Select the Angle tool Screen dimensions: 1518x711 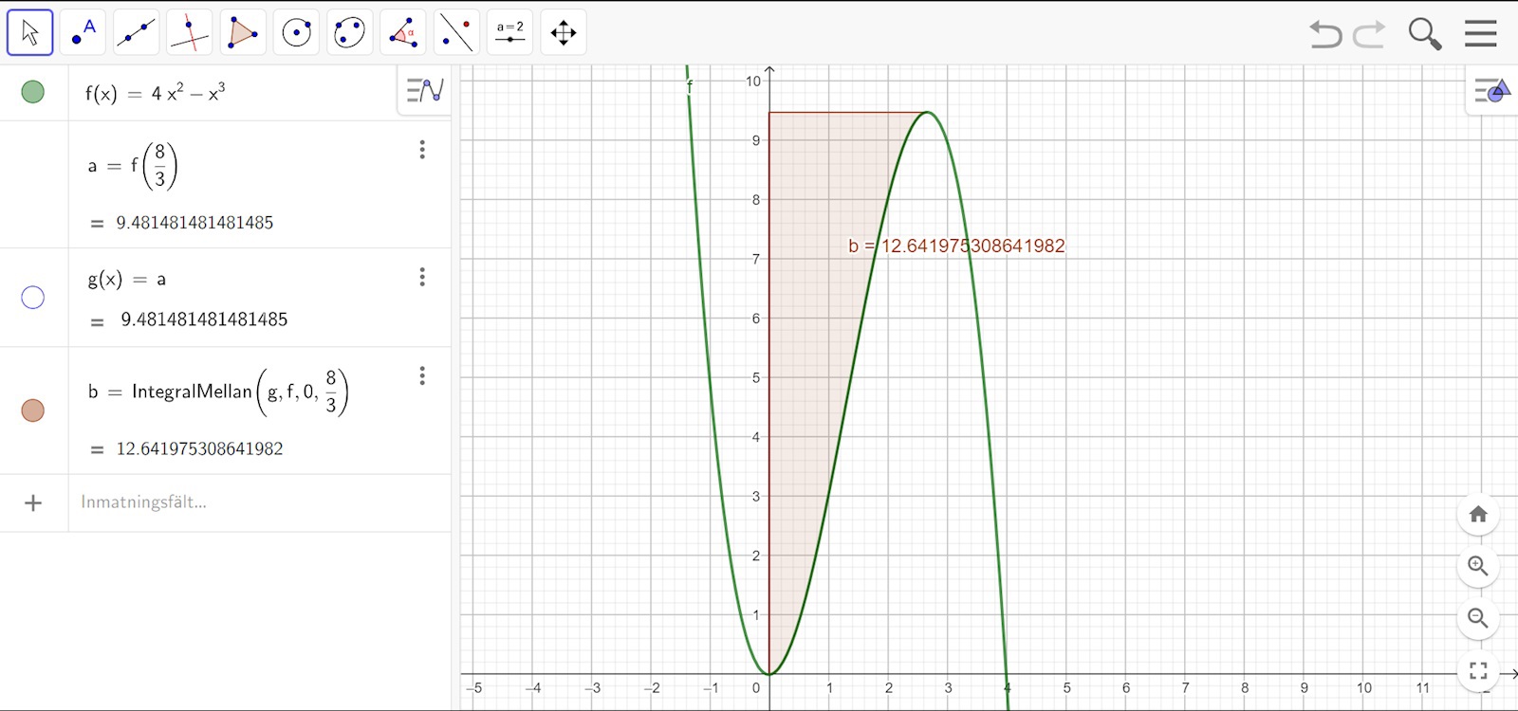click(403, 32)
